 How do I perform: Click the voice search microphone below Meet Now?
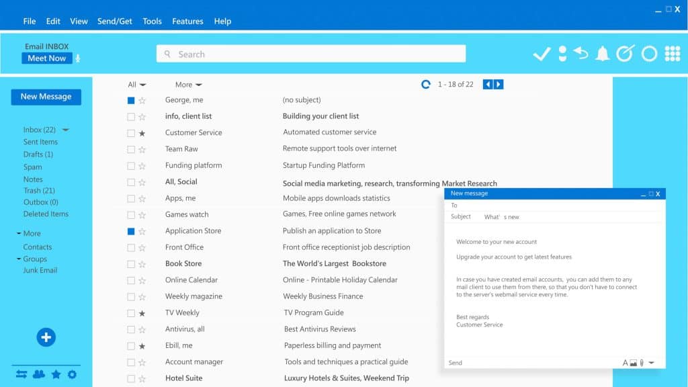coord(79,58)
